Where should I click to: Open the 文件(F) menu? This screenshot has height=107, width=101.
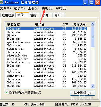pyautogui.click(x=5, y=8)
